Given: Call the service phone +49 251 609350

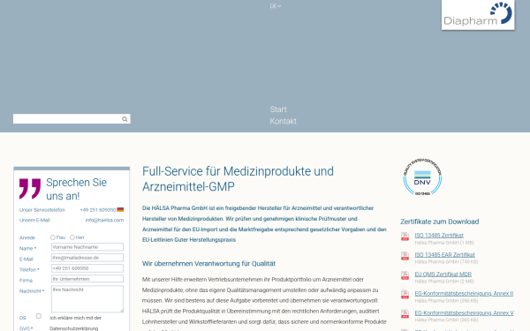Looking at the screenshot, I should tap(98, 210).
